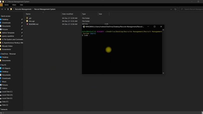Open pinned Downloads under Quick access
This screenshot has width=203, height=114.
click(x=6, y=23)
